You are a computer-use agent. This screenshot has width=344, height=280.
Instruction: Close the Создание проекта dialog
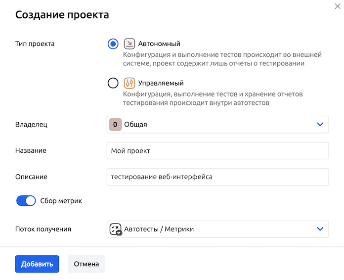pyautogui.click(x=337, y=5)
